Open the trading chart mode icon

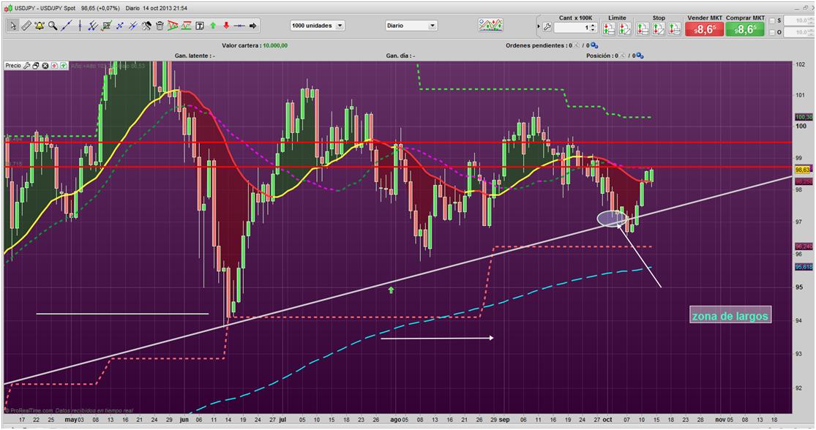tap(490, 25)
